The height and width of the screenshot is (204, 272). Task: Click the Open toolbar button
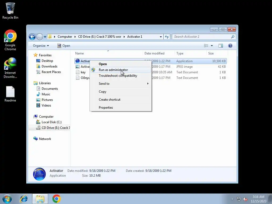click(x=64, y=46)
